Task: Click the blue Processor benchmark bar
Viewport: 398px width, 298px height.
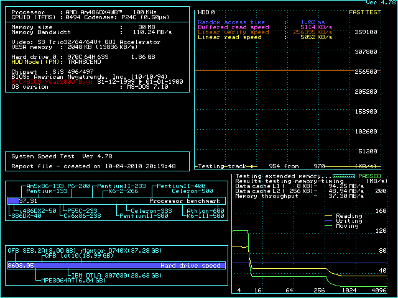Action: pyautogui.click(x=13, y=201)
